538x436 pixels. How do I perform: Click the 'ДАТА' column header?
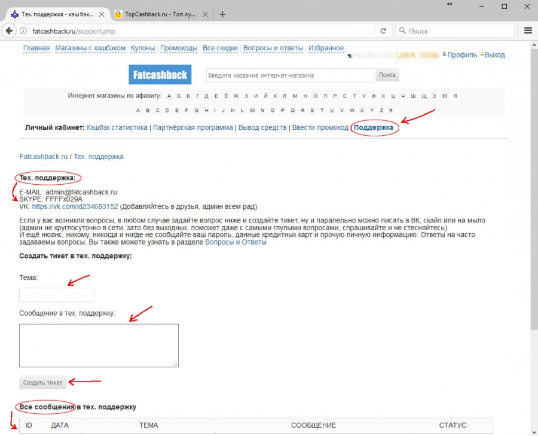(x=60, y=425)
